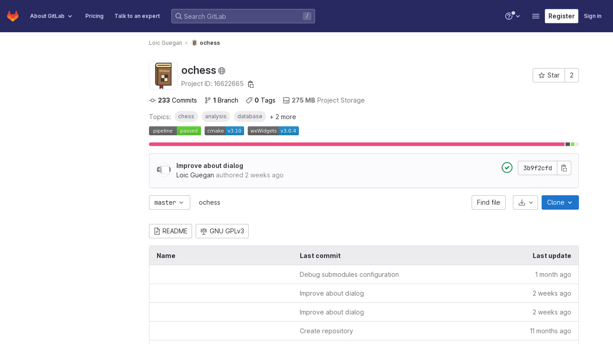Click the Last update column header

tap(552, 256)
